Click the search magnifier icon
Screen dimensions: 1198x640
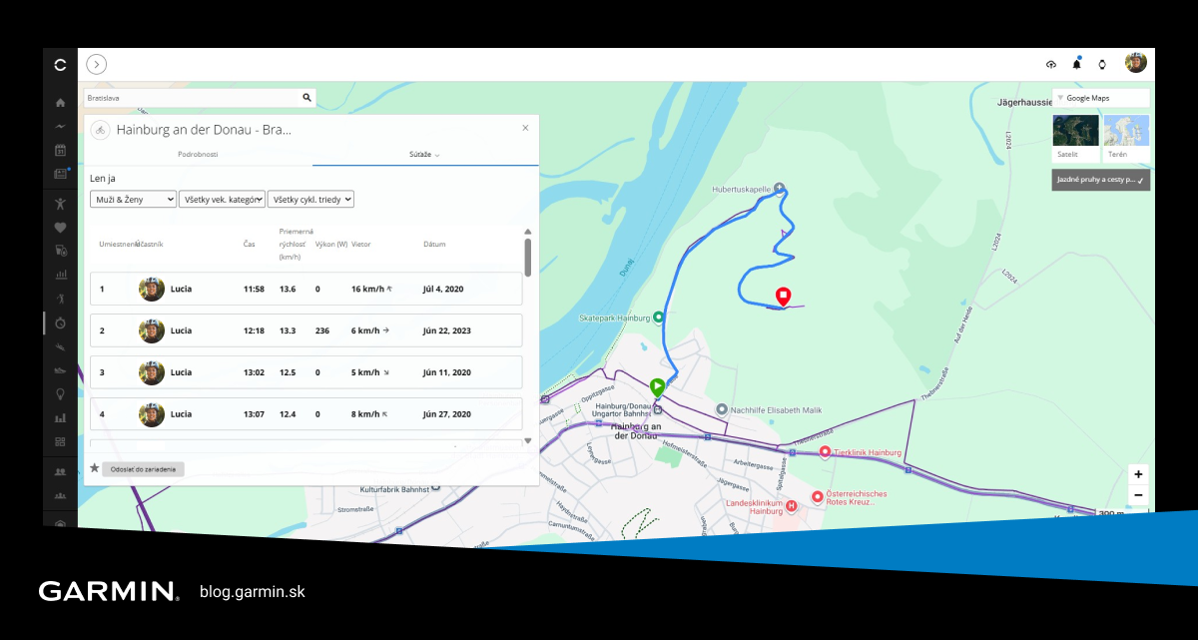point(306,98)
